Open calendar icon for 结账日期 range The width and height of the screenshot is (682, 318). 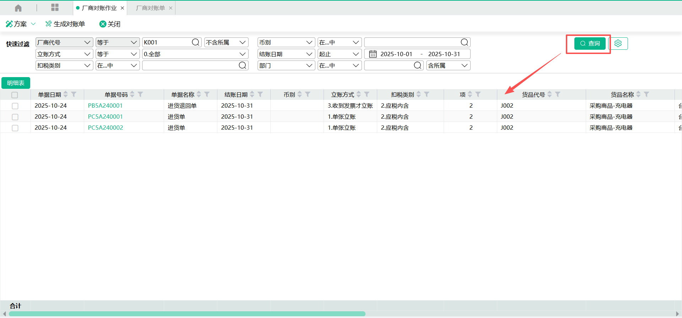click(x=373, y=54)
